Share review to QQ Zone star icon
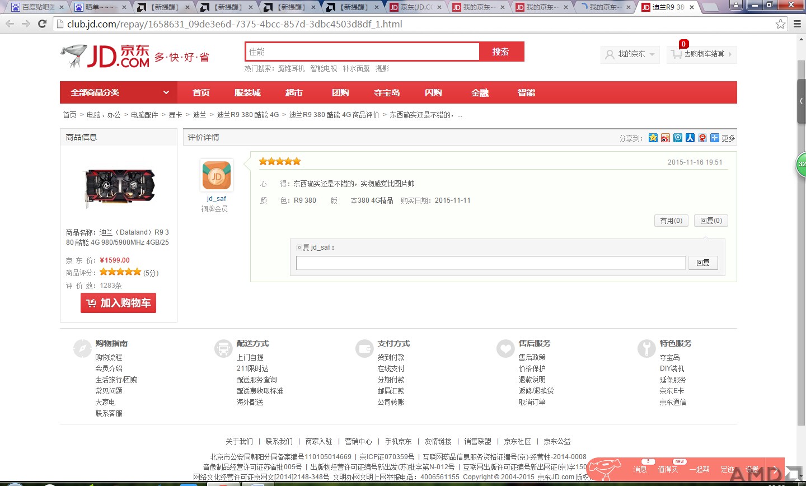 [653, 138]
